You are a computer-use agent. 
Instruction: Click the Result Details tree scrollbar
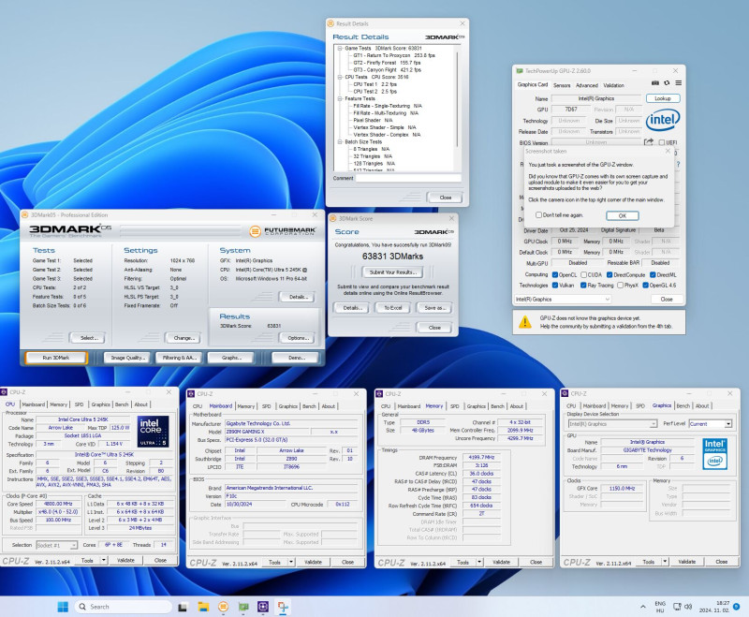(x=458, y=99)
